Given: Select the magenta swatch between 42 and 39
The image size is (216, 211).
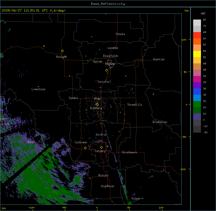Looking at the screenshot, I should pos(197,79).
